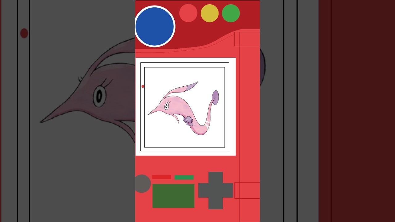Click the small green indicator light

pyautogui.click(x=231, y=13)
